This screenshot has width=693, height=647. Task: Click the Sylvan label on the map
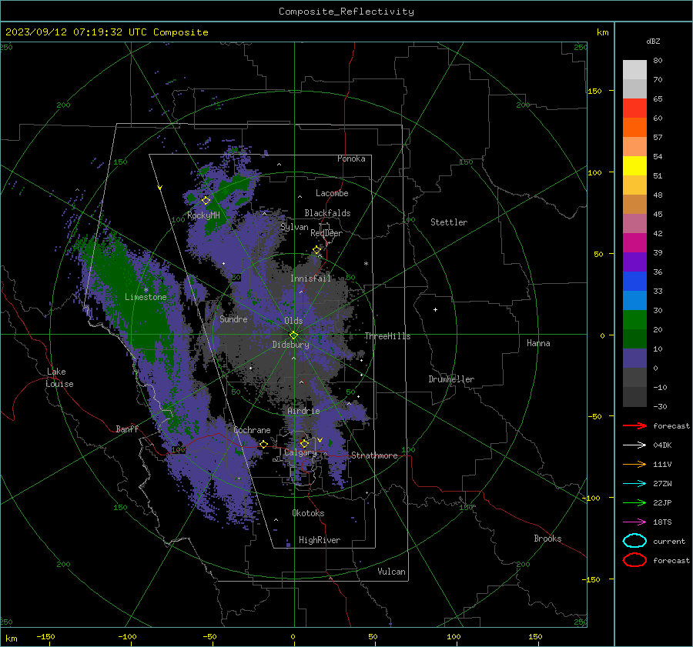(x=294, y=227)
